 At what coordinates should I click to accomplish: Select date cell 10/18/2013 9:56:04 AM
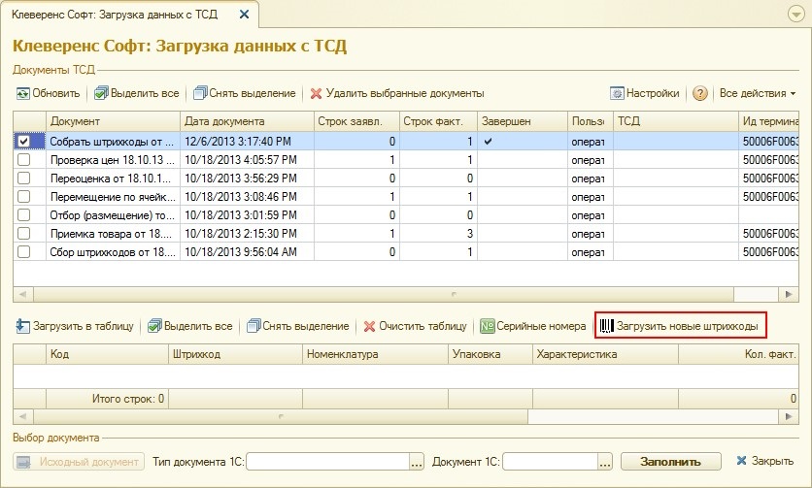(247, 252)
